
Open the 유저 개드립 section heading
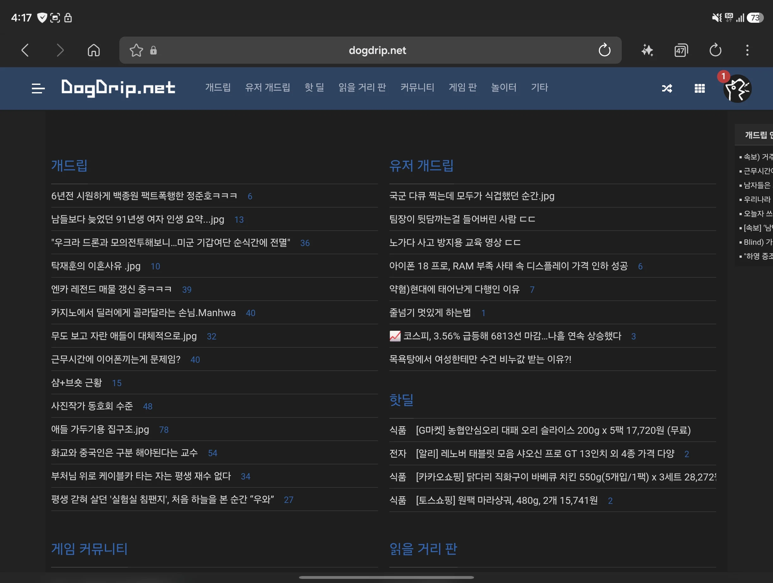pos(422,166)
